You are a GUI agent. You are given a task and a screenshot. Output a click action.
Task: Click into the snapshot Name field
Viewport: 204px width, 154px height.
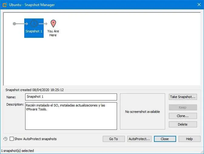pos(71,97)
